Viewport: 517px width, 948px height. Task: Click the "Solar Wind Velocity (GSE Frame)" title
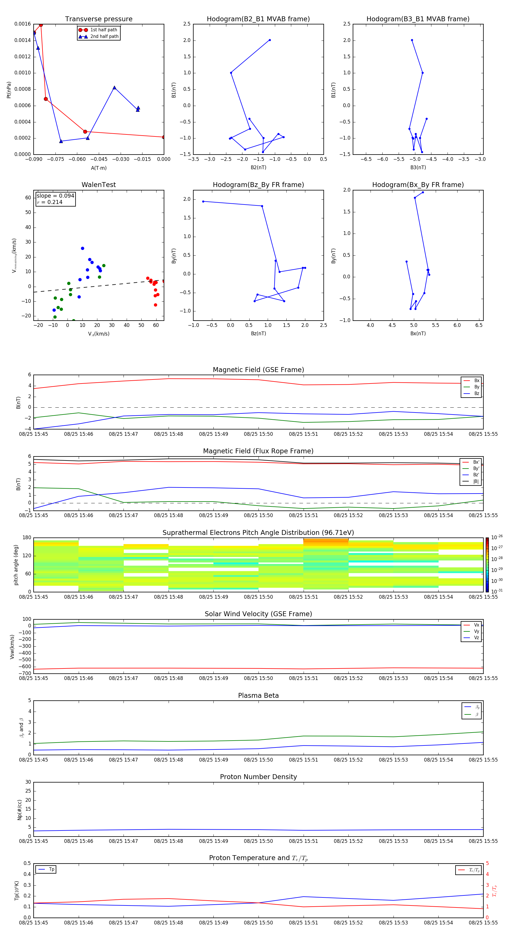pyautogui.click(x=258, y=614)
